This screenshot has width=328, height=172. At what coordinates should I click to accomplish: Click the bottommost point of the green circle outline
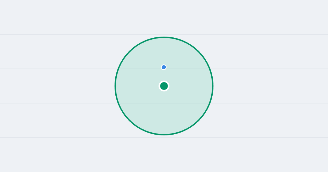tap(164, 135)
